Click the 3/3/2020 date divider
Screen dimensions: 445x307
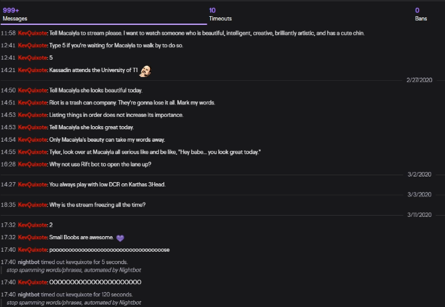tap(419, 195)
